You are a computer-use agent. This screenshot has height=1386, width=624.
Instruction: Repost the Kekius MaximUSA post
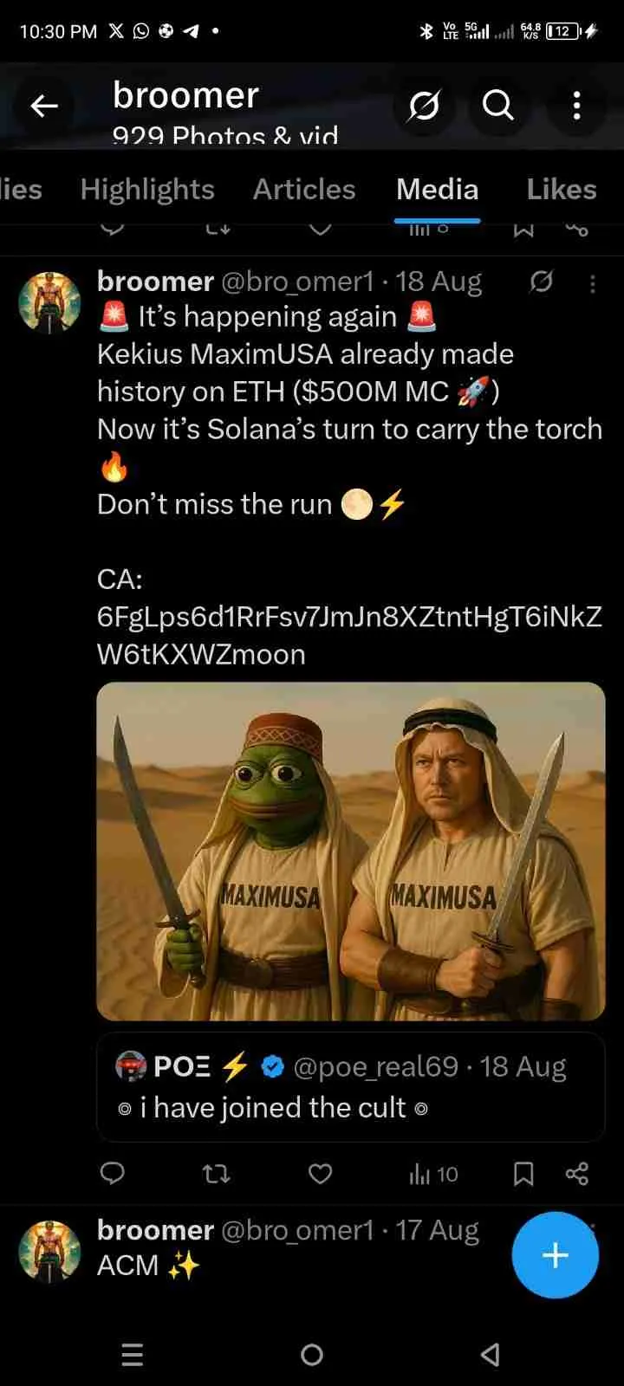(216, 1174)
